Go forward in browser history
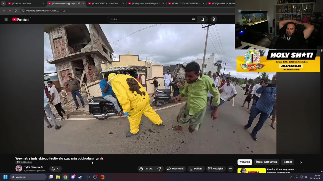The image size is (323, 181). 10,11
